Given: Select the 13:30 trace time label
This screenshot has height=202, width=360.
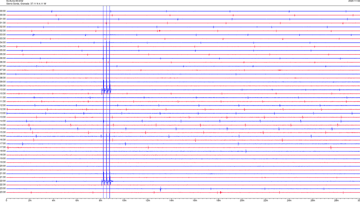Looking at the screenshot, I should (x=3, y=117).
